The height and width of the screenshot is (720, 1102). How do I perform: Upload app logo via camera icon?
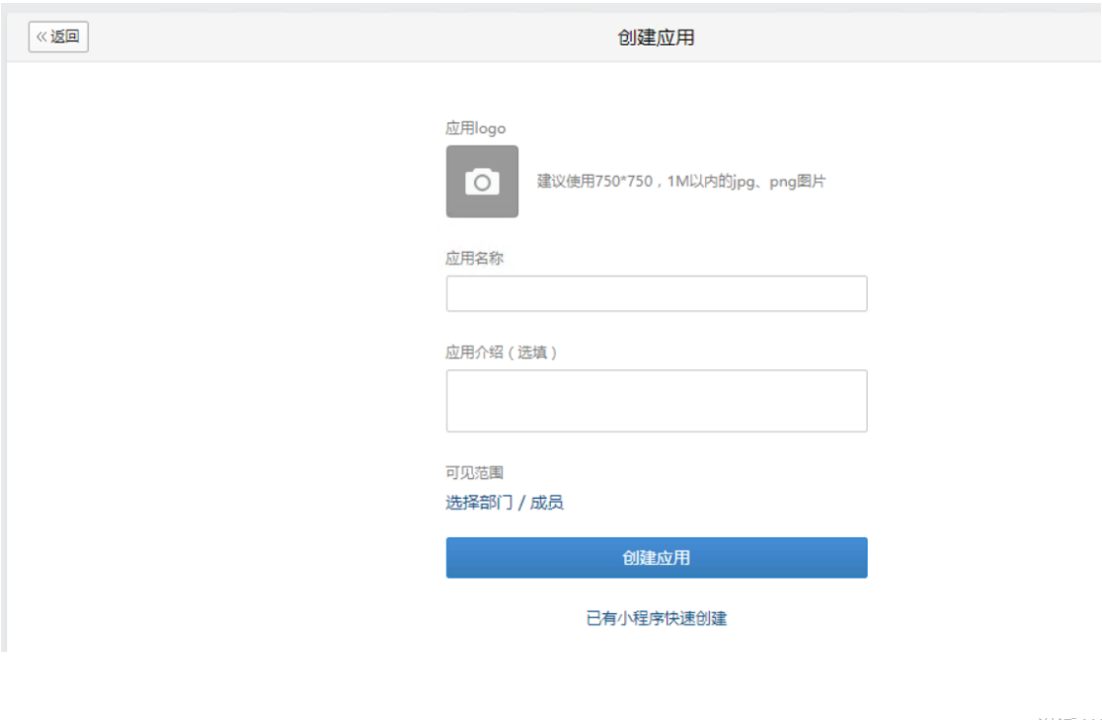coord(482,182)
